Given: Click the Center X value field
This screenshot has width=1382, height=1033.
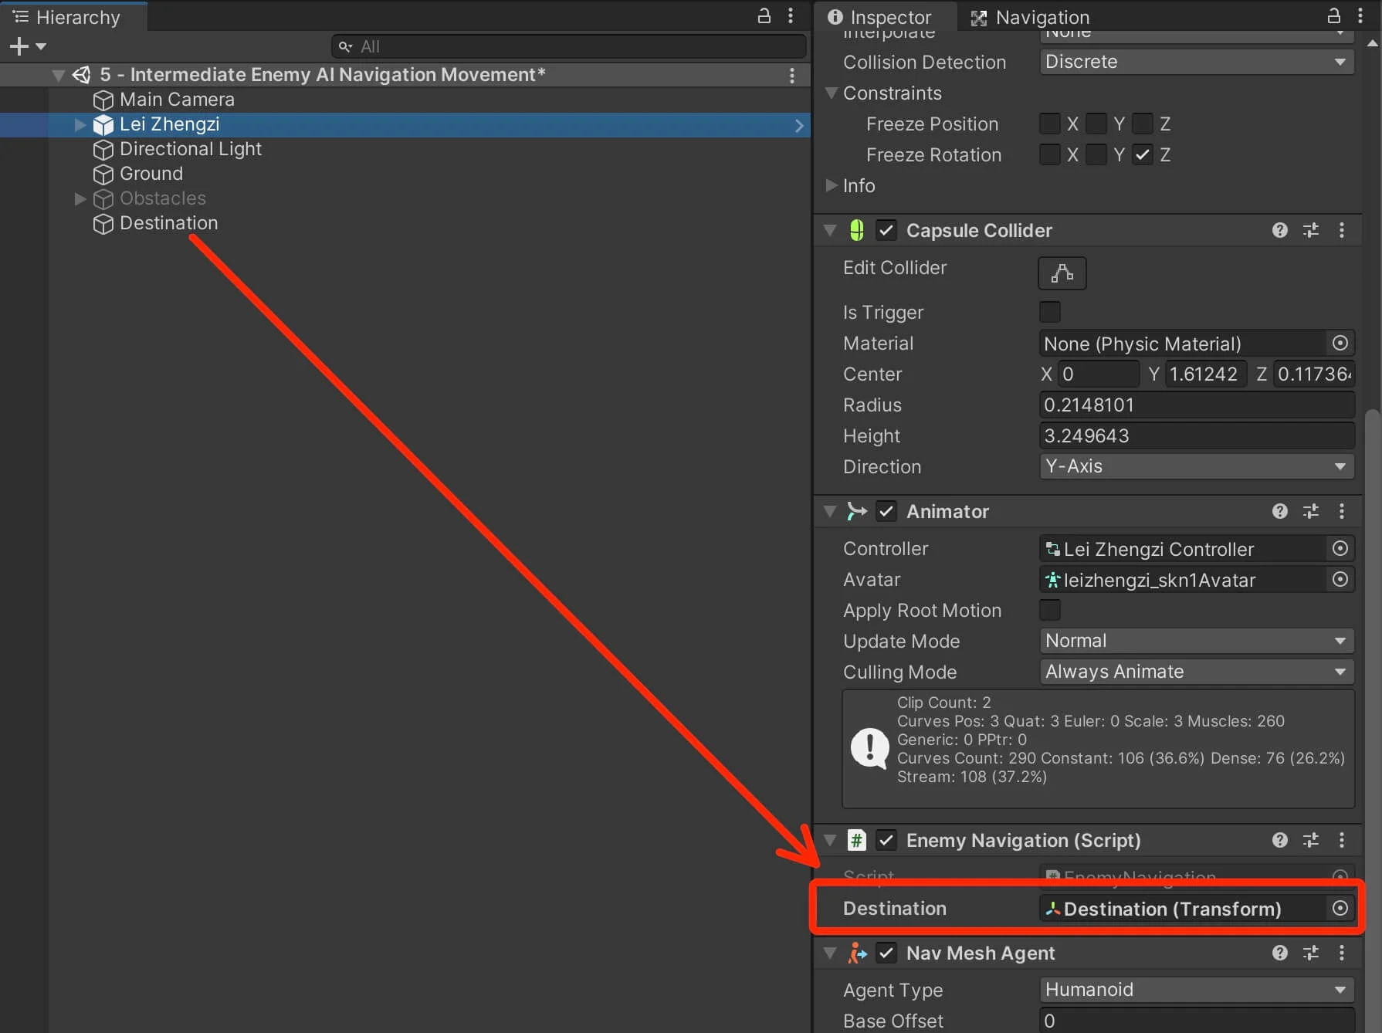Looking at the screenshot, I should coord(1098,374).
